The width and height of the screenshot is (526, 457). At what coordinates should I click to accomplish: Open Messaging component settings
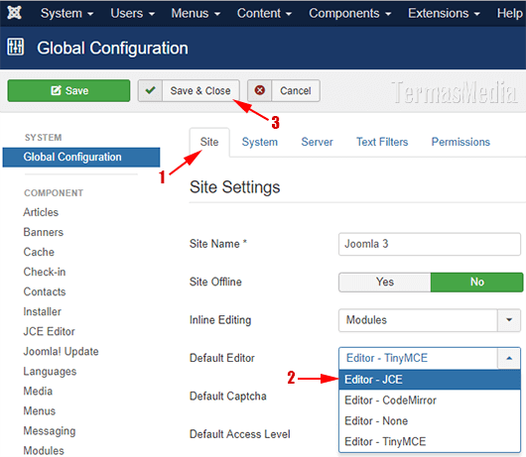(x=50, y=431)
